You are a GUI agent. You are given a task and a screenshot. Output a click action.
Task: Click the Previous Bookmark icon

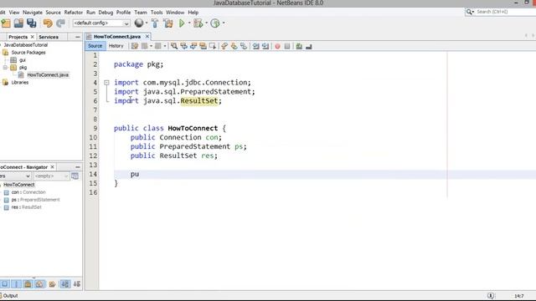click(x=224, y=46)
